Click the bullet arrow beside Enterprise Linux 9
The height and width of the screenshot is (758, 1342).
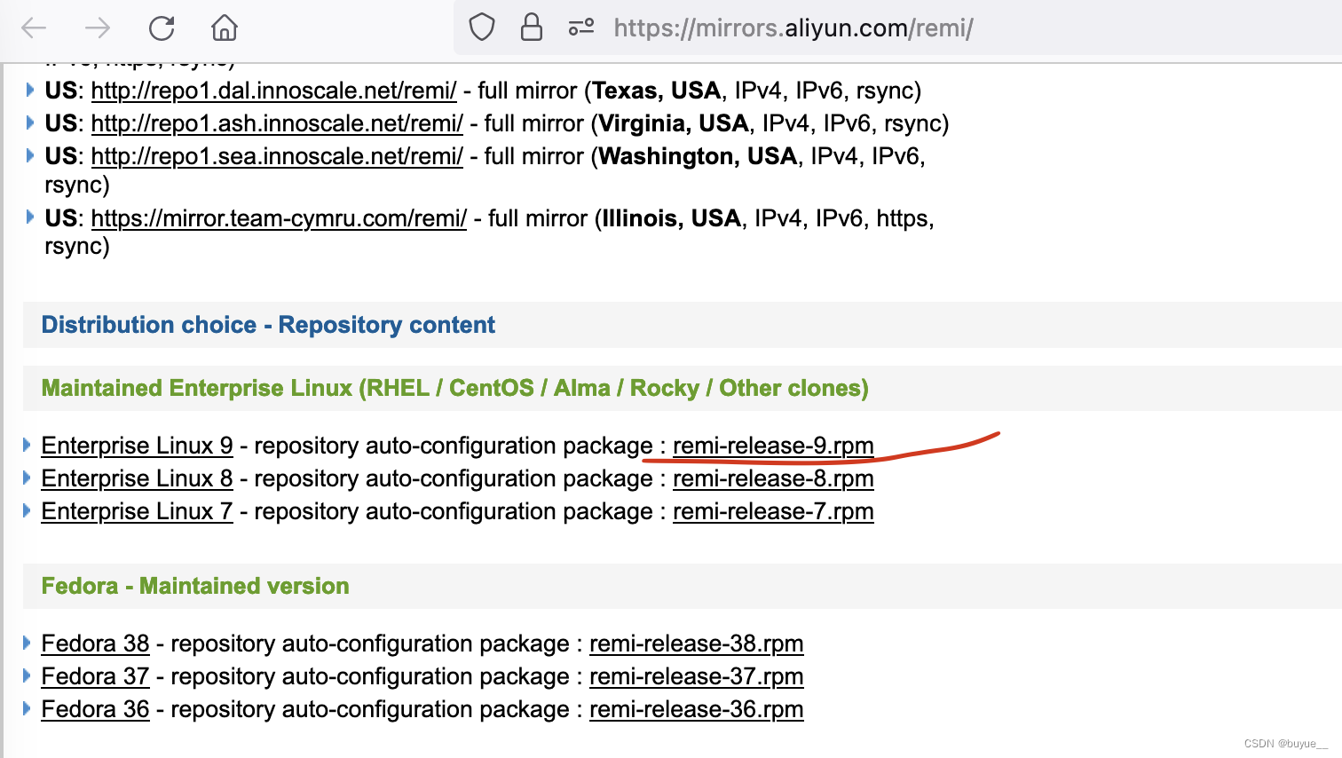tap(27, 445)
